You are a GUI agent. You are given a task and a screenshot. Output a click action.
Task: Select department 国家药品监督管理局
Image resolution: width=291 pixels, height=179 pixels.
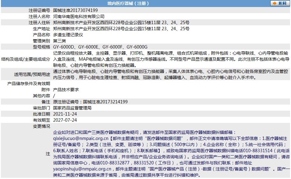click(x=72, y=108)
